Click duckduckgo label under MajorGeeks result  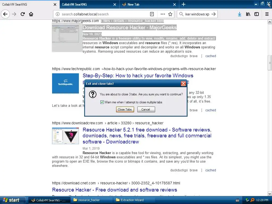(179, 56)
